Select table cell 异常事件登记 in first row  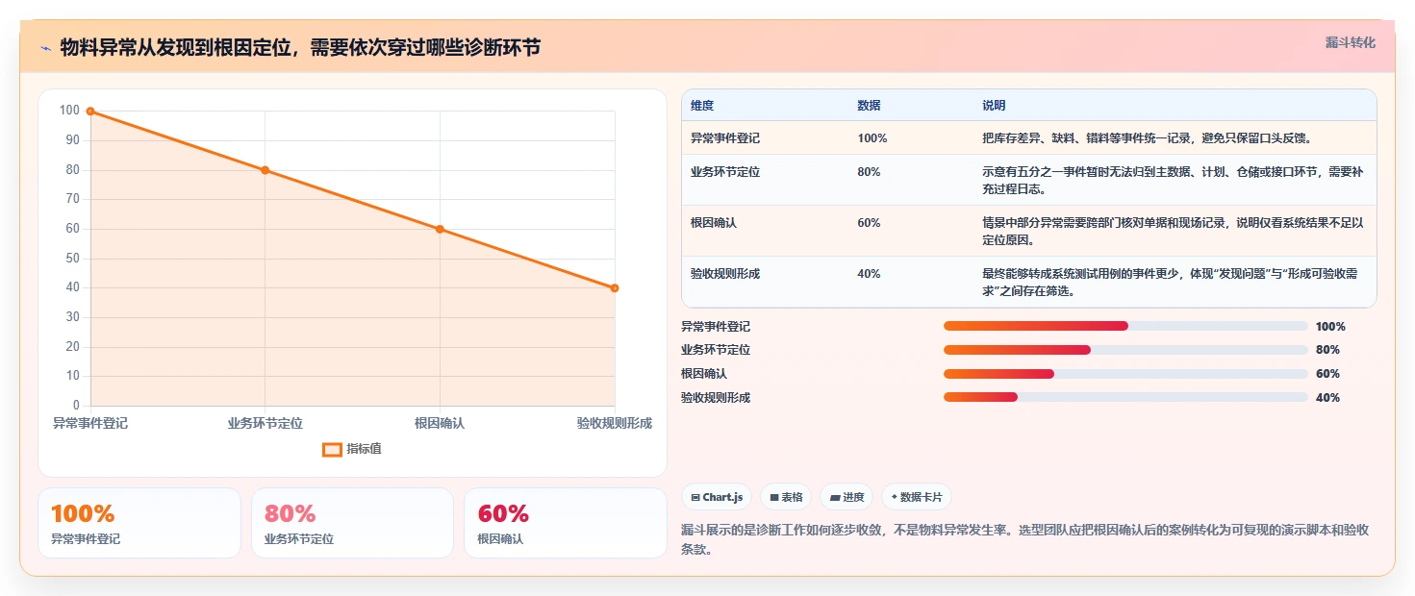coord(725,138)
